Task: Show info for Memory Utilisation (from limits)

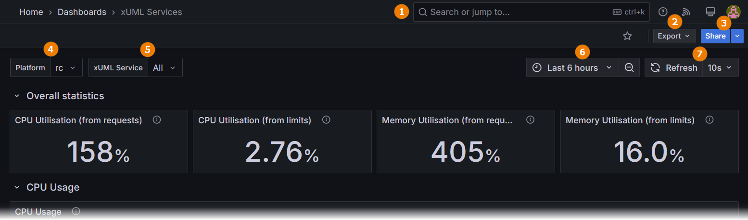Action: coord(709,120)
